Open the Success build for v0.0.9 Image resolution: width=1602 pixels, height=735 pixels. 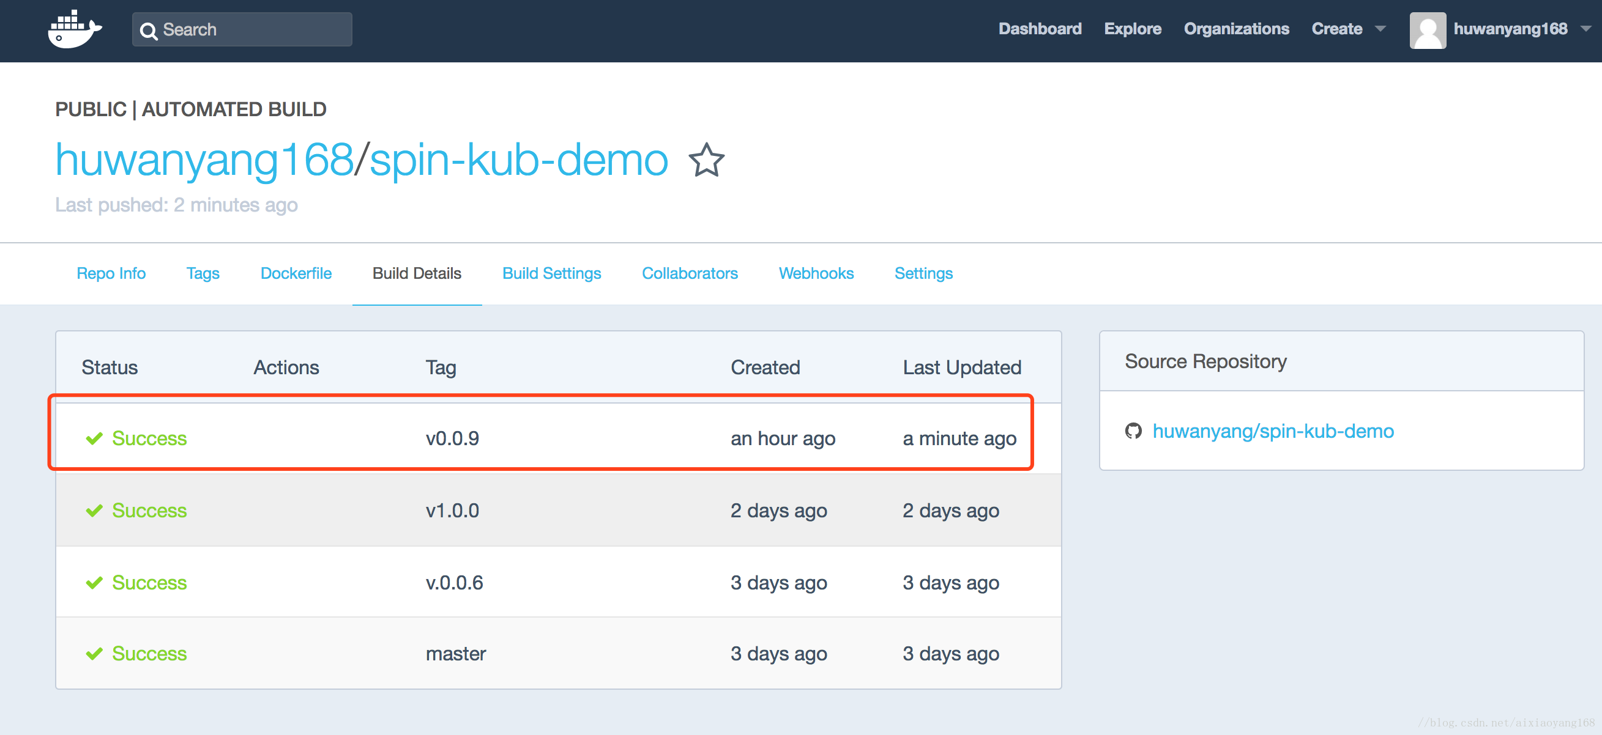(x=149, y=438)
